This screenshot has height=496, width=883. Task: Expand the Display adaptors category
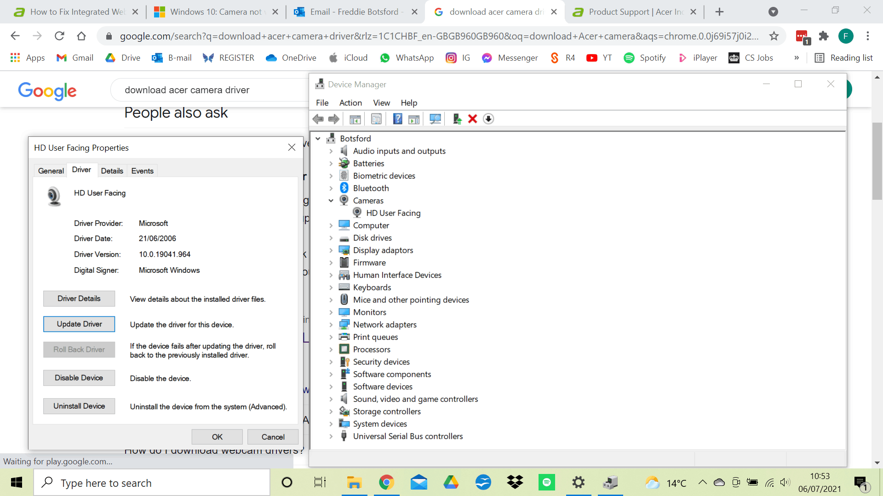(x=331, y=250)
